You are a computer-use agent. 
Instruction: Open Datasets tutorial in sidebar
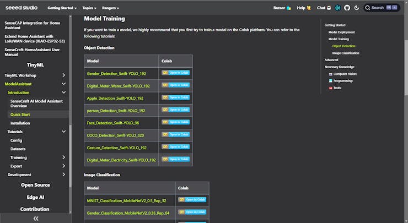click(18, 149)
